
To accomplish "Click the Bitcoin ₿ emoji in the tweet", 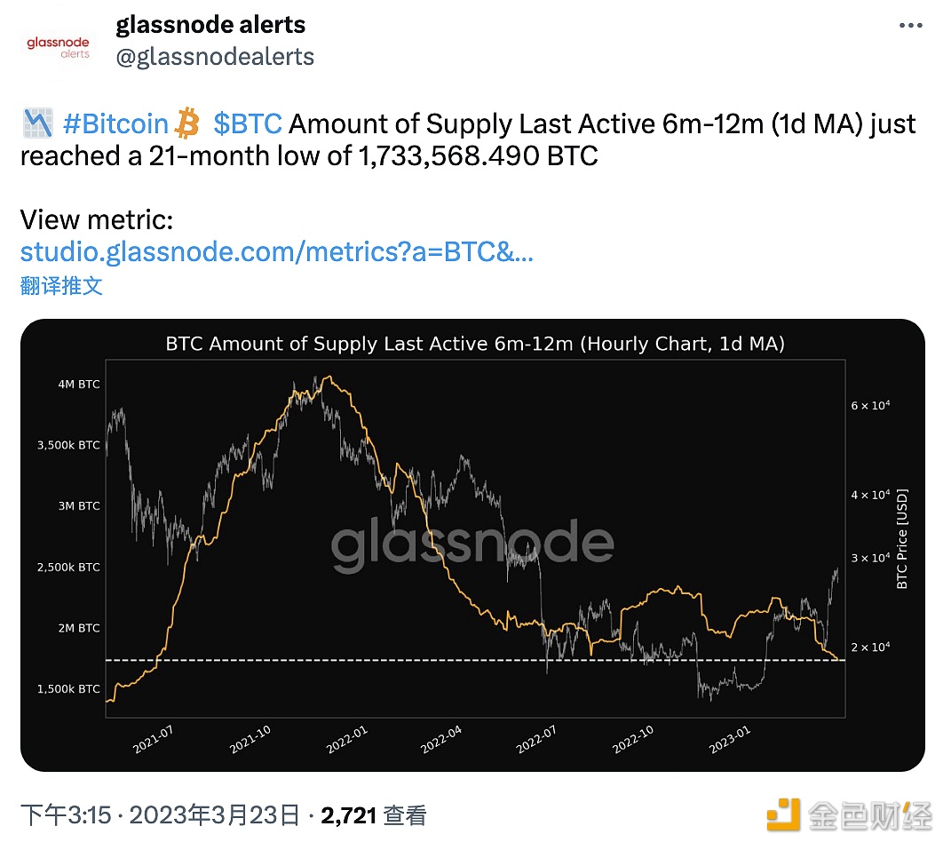I will 185,123.
